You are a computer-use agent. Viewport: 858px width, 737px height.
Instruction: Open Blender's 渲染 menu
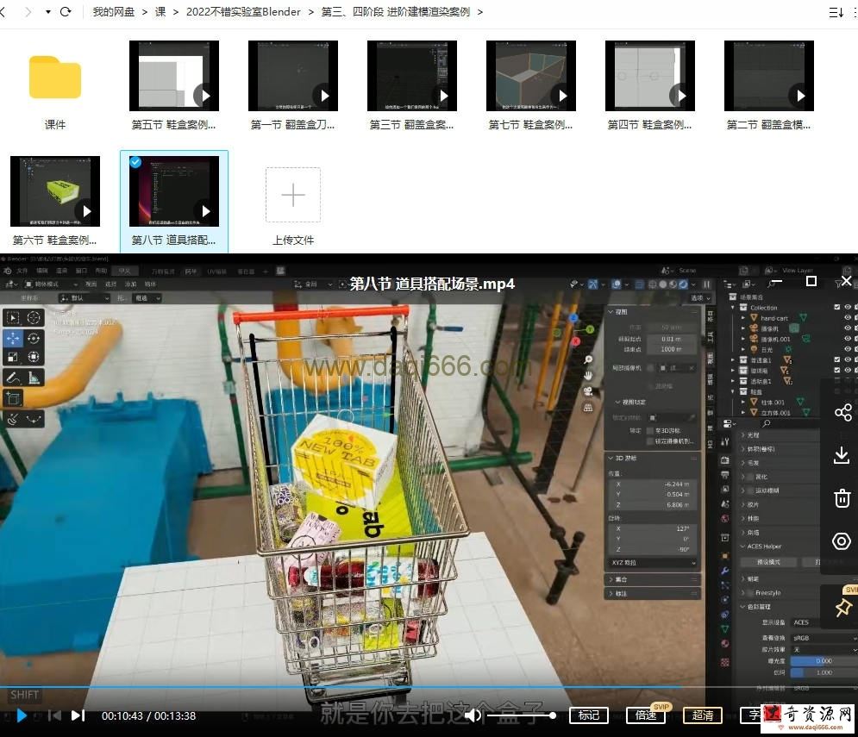pos(62,271)
